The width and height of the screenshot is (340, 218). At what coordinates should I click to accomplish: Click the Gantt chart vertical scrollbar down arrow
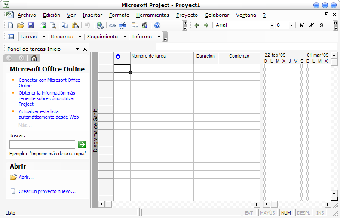click(334, 194)
